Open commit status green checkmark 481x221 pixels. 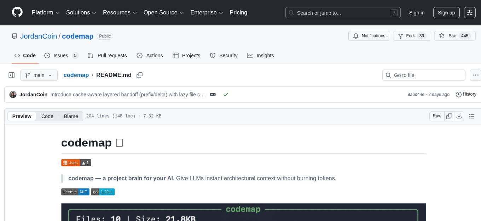(x=225, y=94)
